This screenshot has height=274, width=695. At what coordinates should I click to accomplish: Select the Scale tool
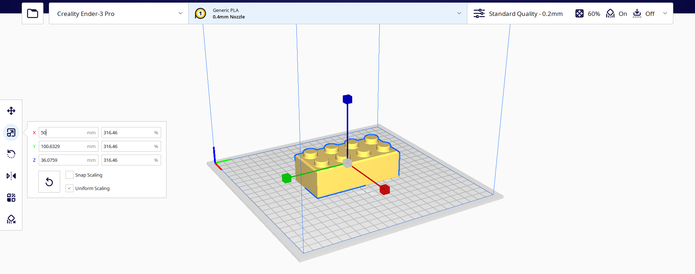tap(11, 132)
